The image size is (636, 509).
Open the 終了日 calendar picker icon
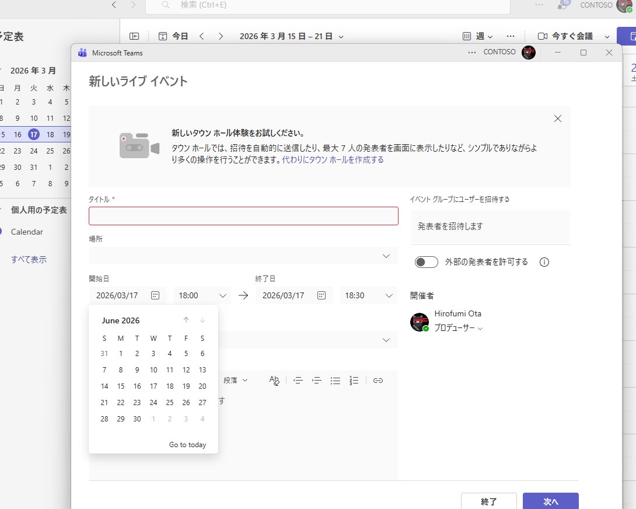coord(322,295)
